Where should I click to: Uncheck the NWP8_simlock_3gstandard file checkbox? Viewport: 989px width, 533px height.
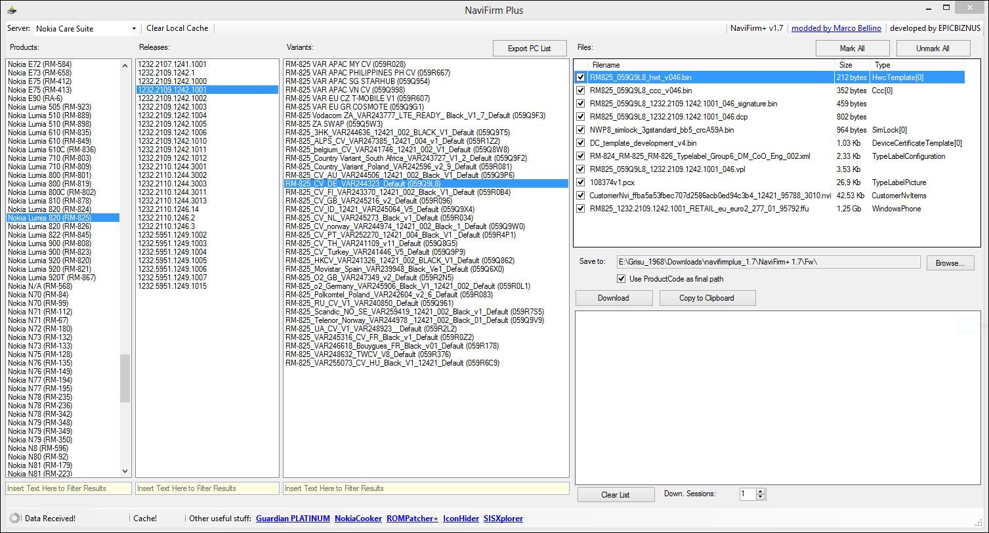point(580,130)
